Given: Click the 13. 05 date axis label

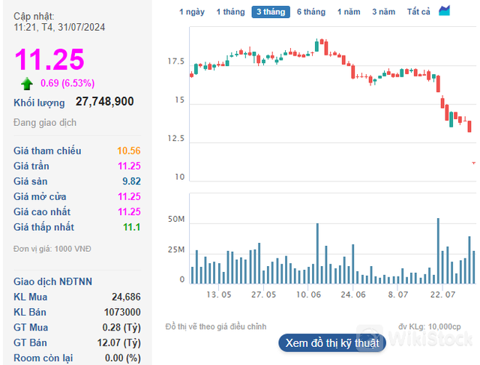Looking at the screenshot, I should (219, 295).
